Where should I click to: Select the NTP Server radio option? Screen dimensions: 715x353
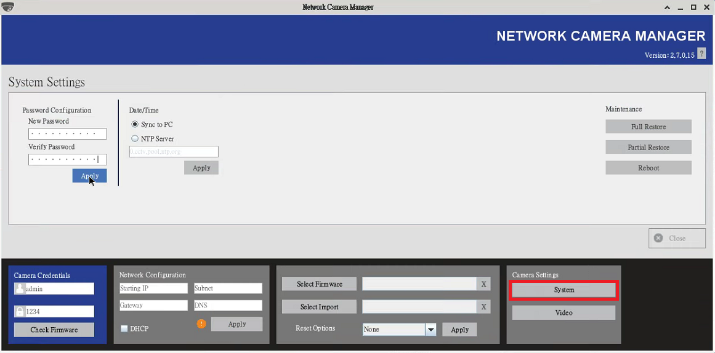[135, 138]
